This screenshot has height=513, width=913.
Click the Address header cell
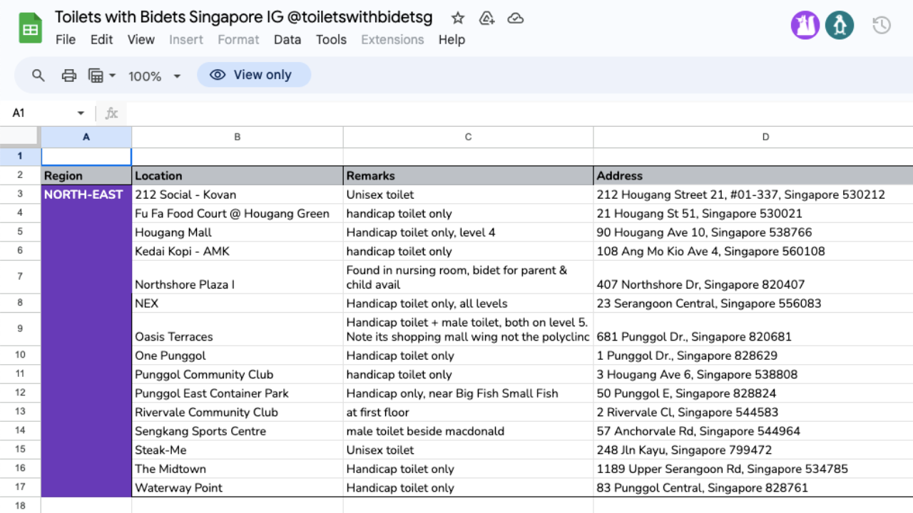pos(753,175)
